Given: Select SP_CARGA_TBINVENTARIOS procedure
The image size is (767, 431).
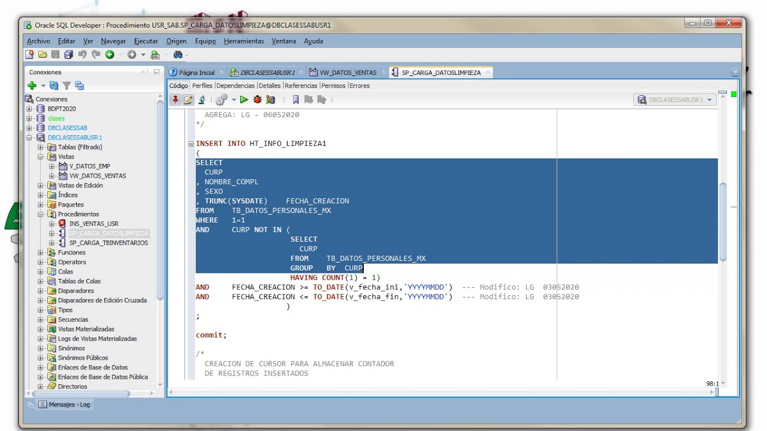Looking at the screenshot, I should click(x=108, y=243).
